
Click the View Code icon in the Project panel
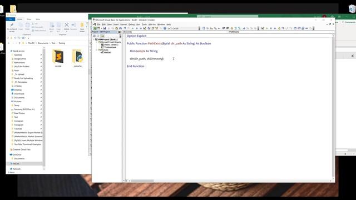94,36
